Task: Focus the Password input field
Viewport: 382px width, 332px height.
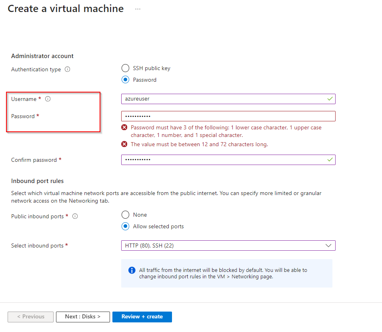Action: 228,116
